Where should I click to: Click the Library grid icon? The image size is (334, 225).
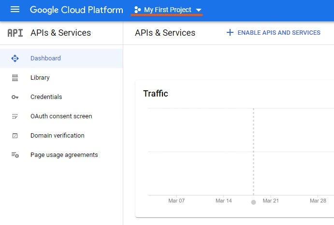pyautogui.click(x=15, y=78)
